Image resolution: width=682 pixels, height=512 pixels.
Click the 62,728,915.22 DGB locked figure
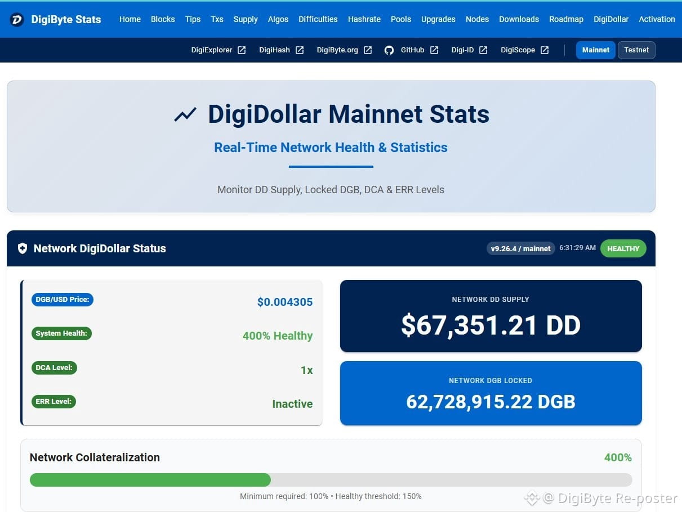click(x=491, y=402)
